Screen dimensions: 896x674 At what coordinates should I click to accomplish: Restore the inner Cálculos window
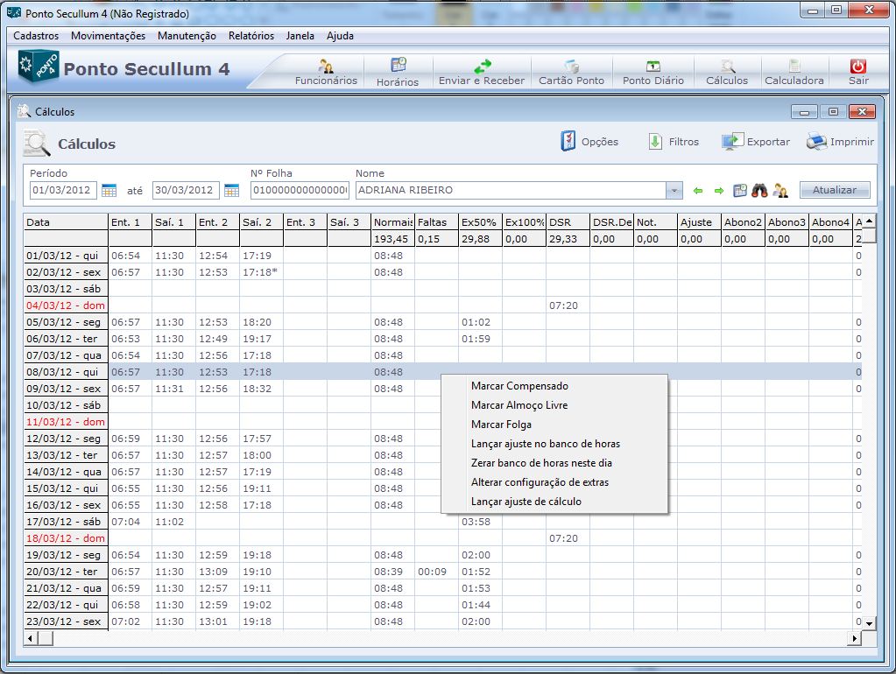pyautogui.click(x=833, y=111)
